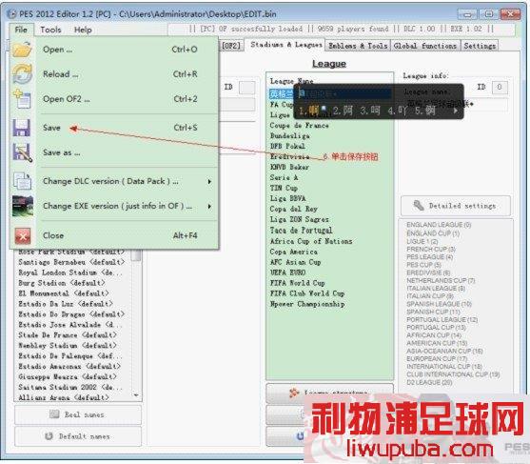Select Stade De France stadium
Viewport: 530px width, 464px height.
(x=68, y=335)
